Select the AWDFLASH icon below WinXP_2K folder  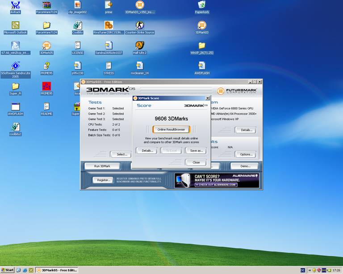202,68
